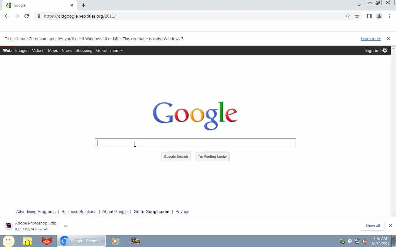Switch to Chromium taskbar window
396x247 pixels.
click(x=81, y=241)
